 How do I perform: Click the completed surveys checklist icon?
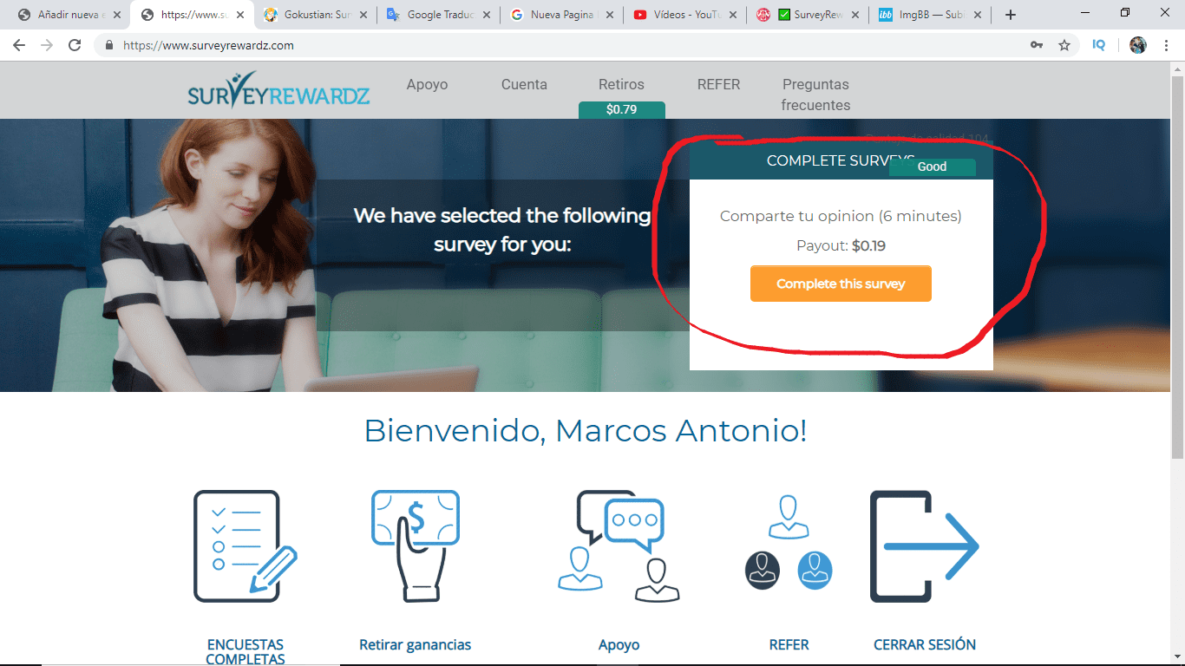pyautogui.click(x=246, y=546)
